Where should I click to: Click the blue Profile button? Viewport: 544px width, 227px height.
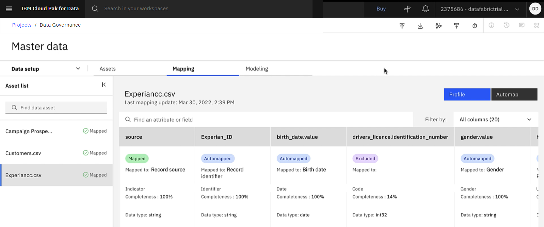[x=467, y=94]
